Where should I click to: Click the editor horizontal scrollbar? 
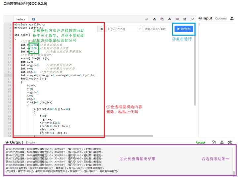click(x=84, y=136)
